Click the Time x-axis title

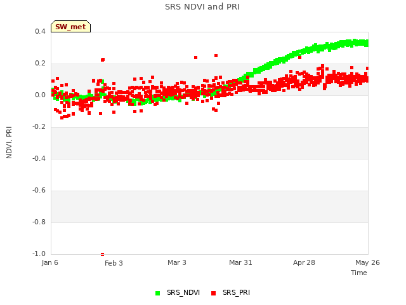click(359, 273)
